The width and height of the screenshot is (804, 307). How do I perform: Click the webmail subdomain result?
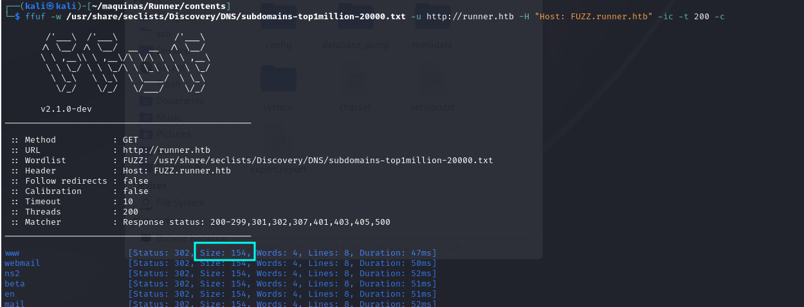pyautogui.click(x=23, y=263)
